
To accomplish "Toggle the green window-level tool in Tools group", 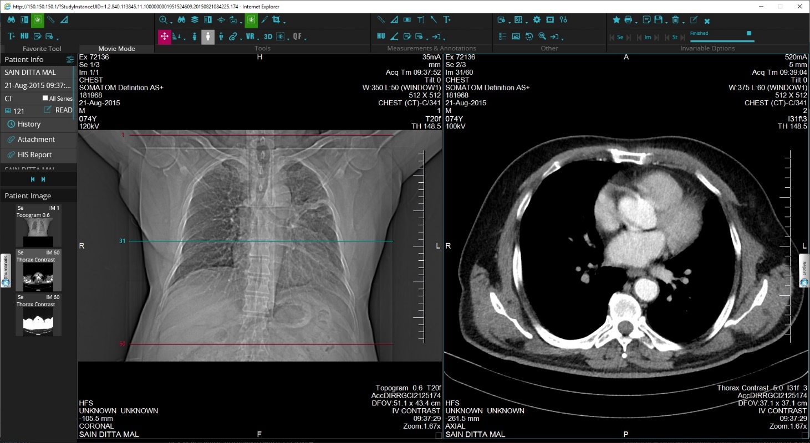I will [251, 19].
